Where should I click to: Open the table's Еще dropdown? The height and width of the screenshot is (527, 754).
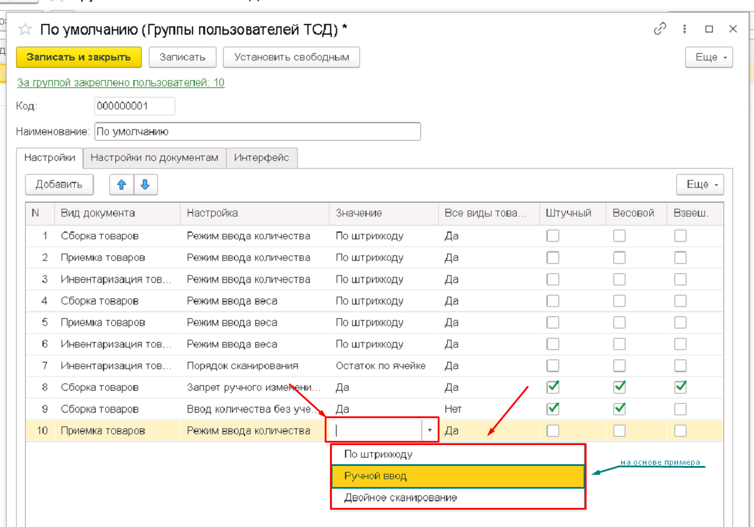click(700, 185)
